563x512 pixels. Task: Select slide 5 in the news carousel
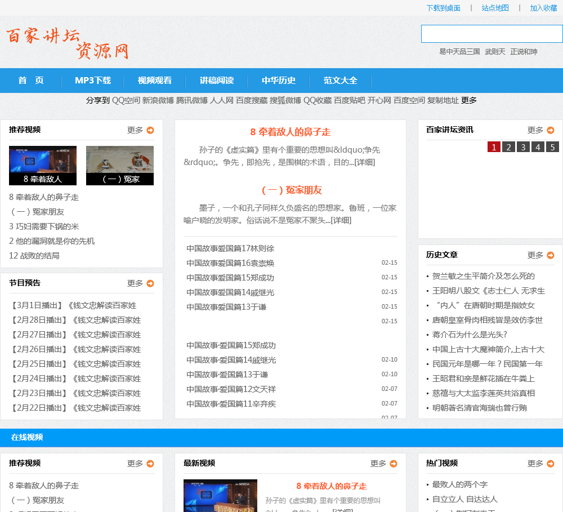point(552,147)
